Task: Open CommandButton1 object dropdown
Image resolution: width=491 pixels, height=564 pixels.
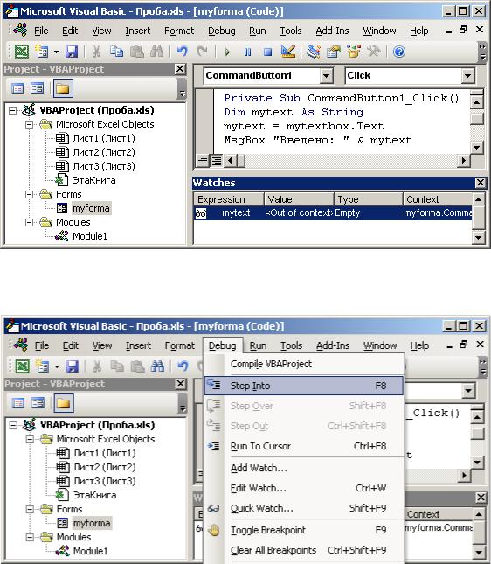Action: point(326,76)
